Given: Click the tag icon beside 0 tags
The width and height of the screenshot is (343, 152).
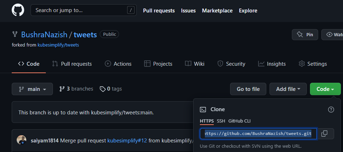Looking at the screenshot, I should click(x=103, y=89).
